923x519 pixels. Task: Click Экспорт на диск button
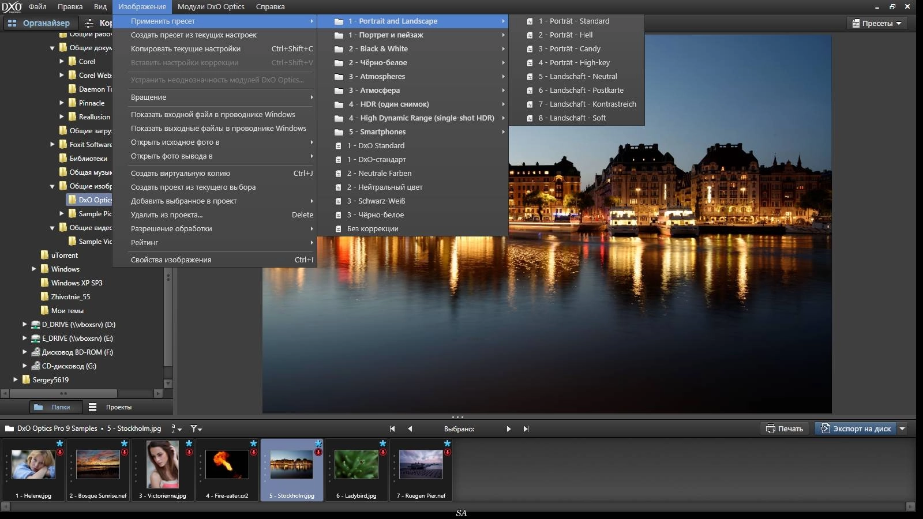[856, 428]
